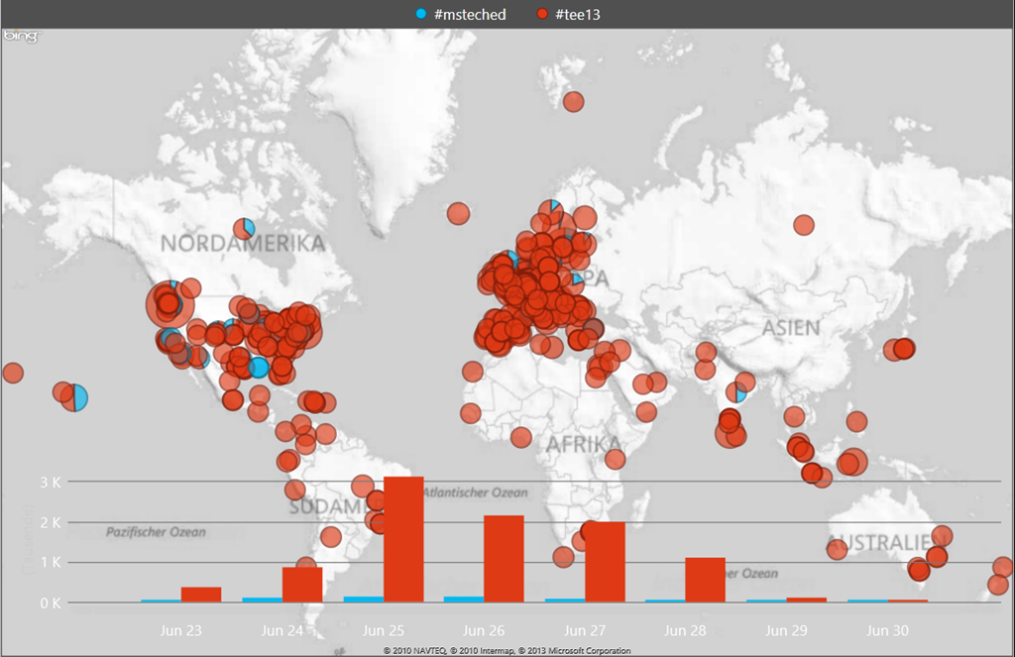Screen dimensions: 1015x657
Task: Click the red bar for Jun 24
Action: (302, 584)
